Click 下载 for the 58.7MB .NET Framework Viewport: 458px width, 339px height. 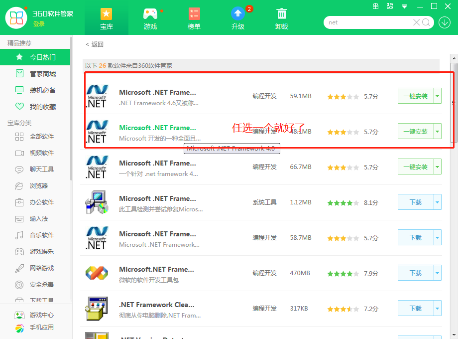click(x=415, y=237)
